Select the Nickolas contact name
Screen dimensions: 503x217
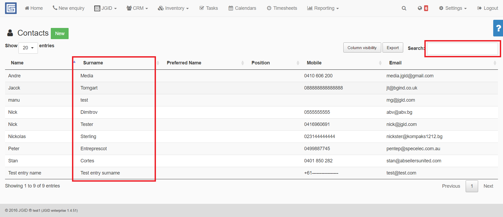[17, 136]
